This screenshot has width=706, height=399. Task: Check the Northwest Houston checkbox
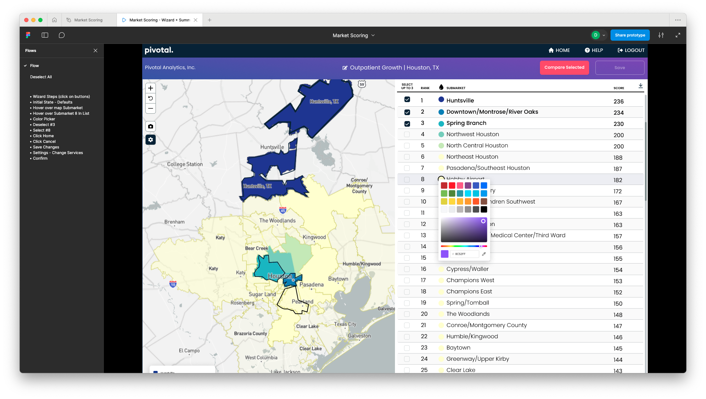click(x=407, y=134)
